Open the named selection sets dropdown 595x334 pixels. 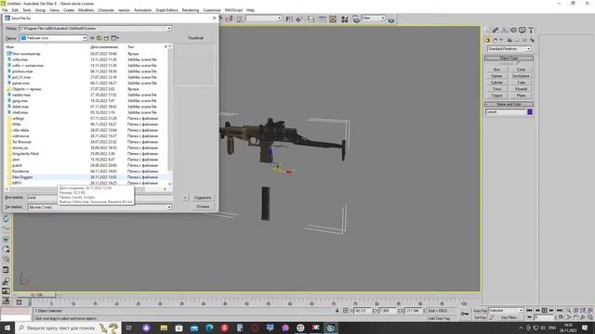[264, 19]
